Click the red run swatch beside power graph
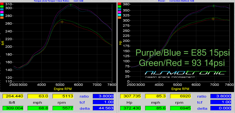Viewport: 235px width, 113px height. click(x=120, y=4)
